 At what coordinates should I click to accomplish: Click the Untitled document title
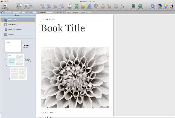click(83, 1)
